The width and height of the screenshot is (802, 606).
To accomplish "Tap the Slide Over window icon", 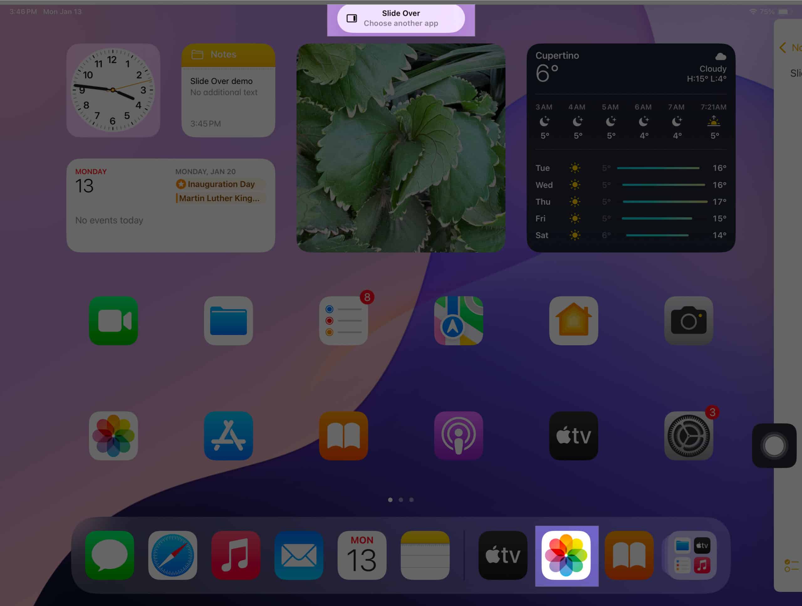I will (x=352, y=18).
